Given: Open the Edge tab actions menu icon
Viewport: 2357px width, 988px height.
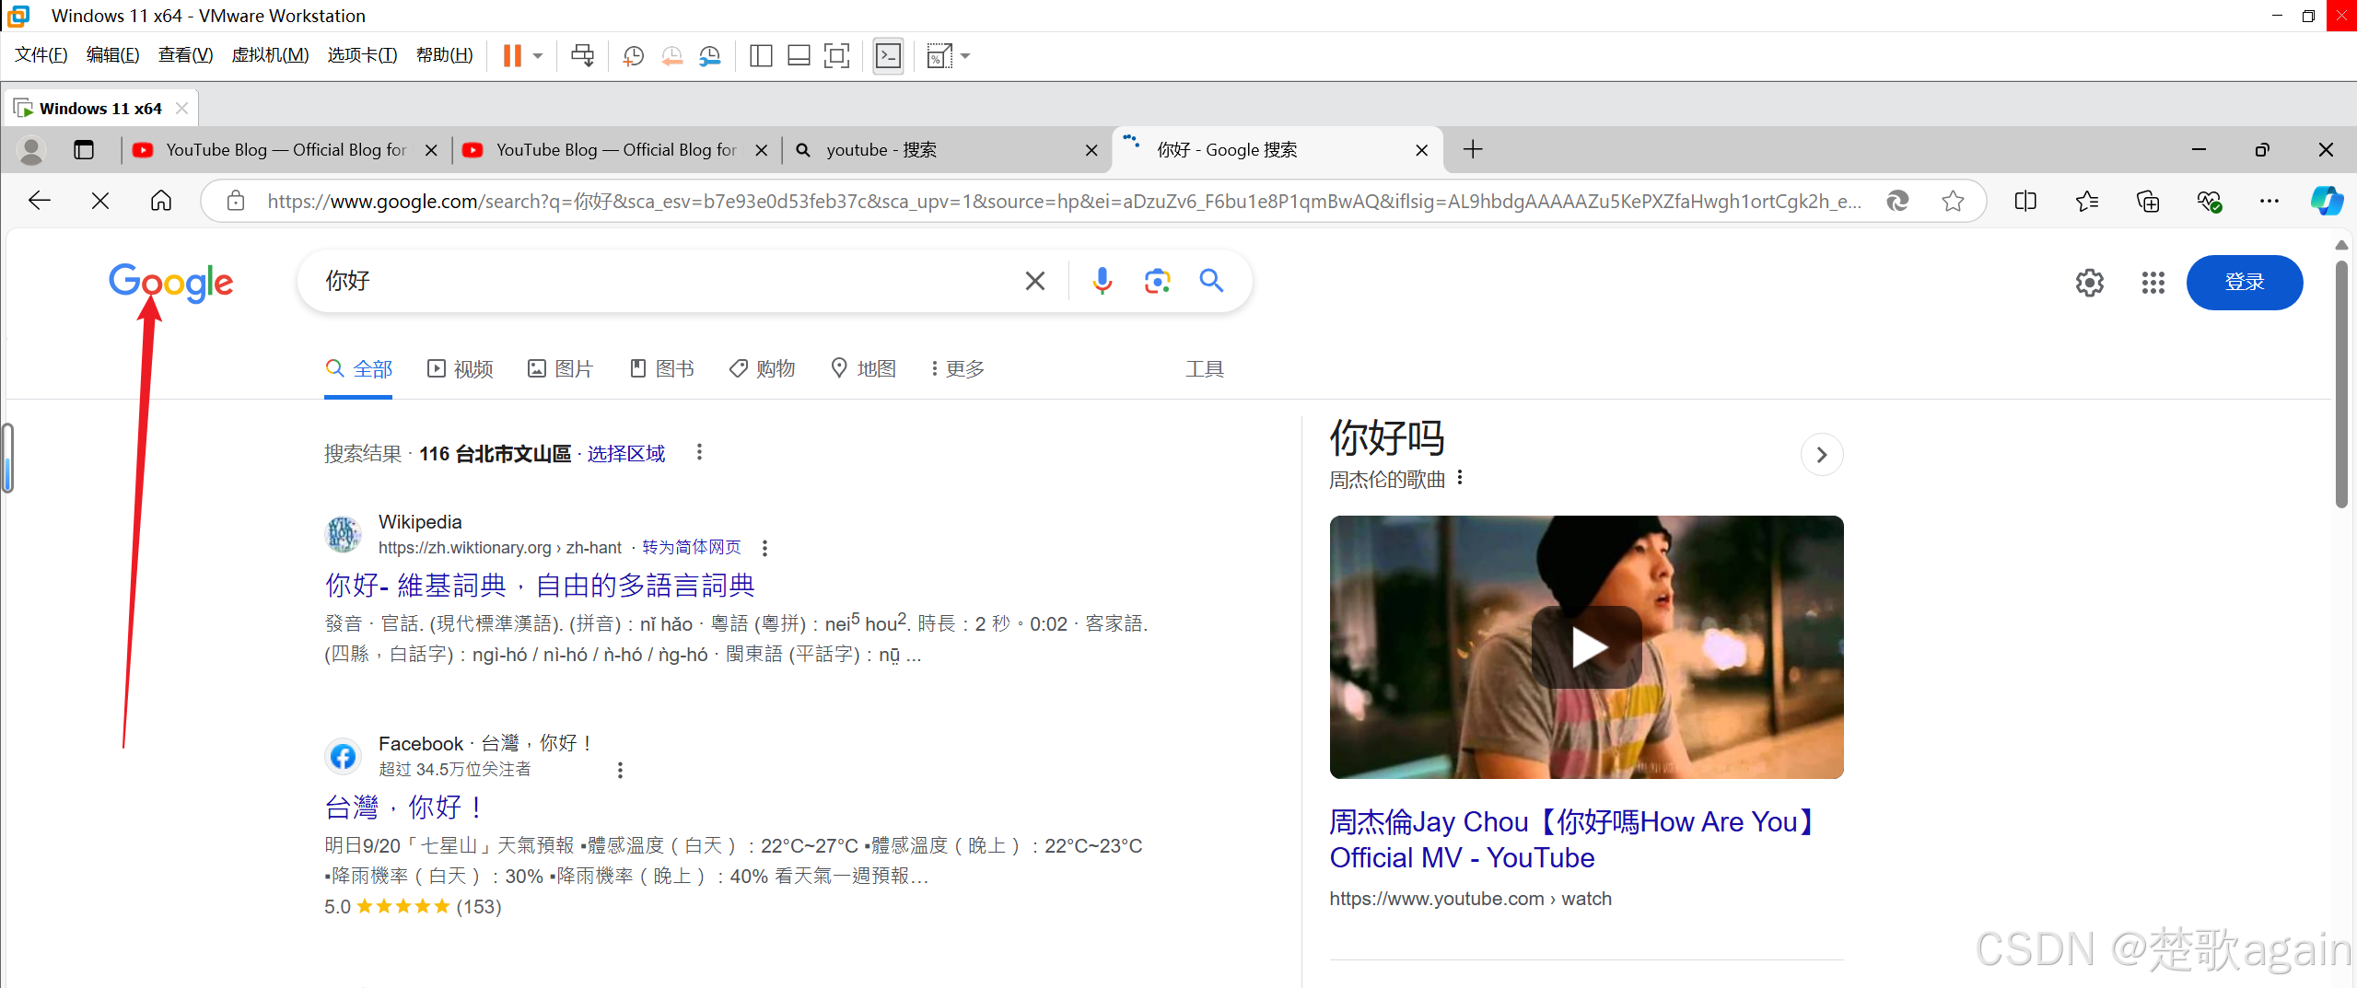Looking at the screenshot, I should tap(84, 150).
